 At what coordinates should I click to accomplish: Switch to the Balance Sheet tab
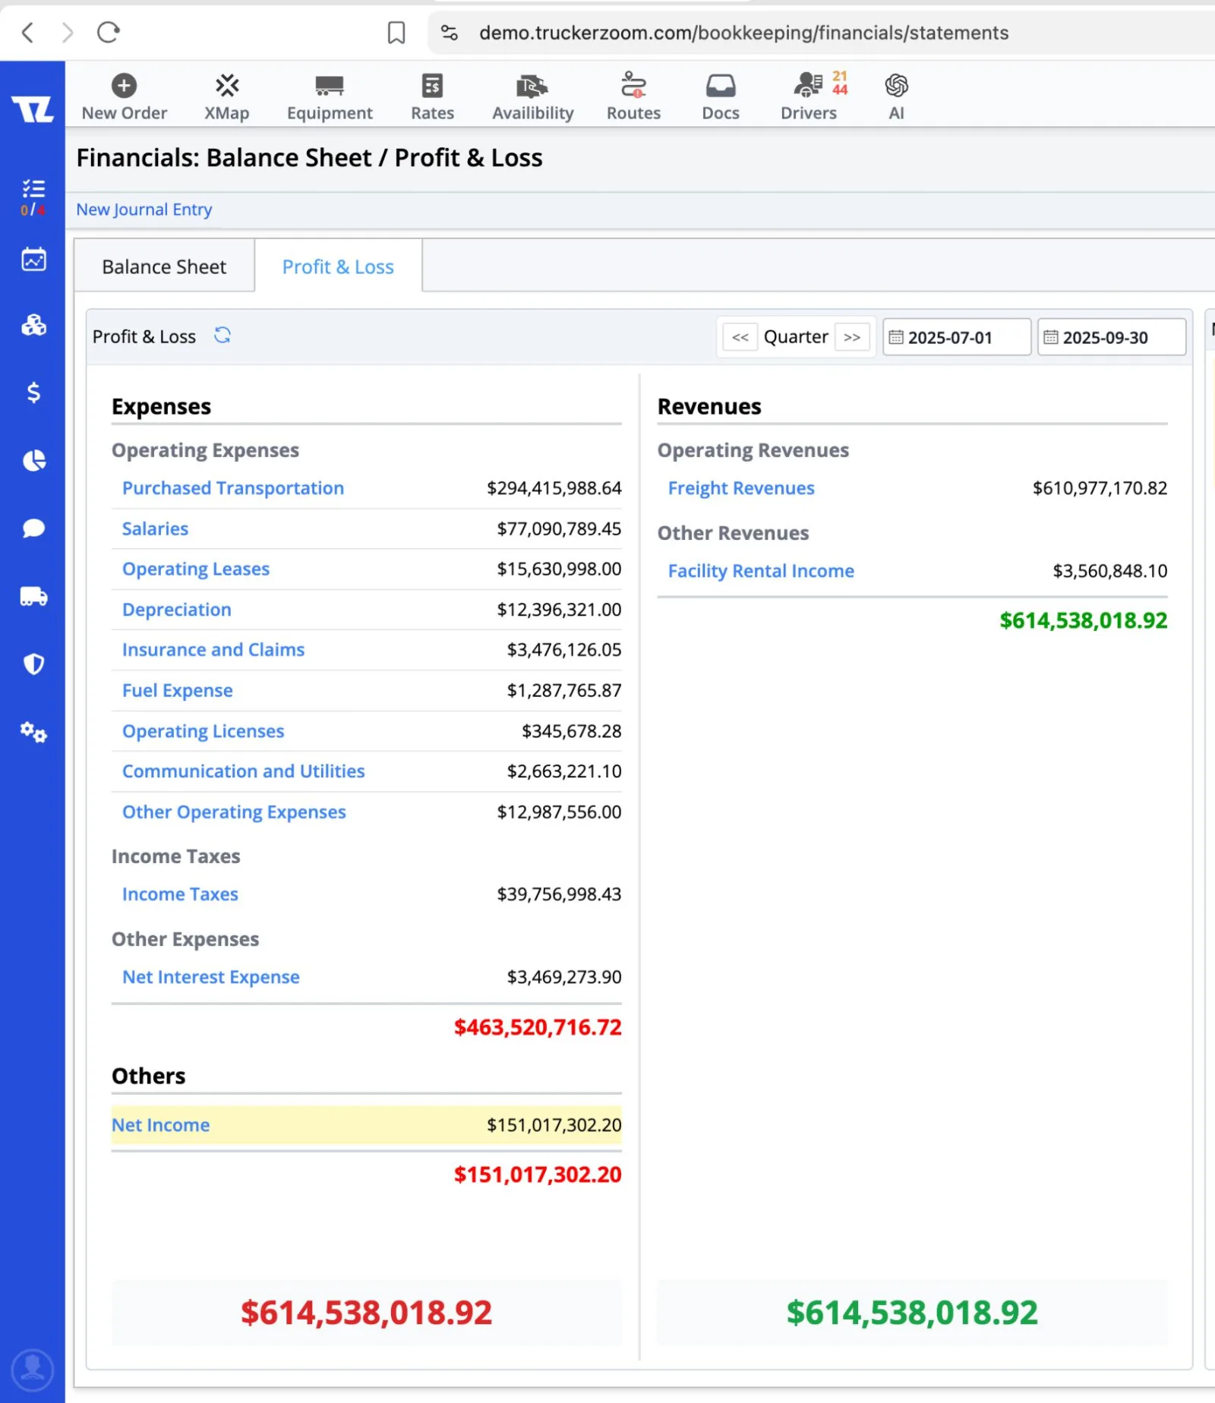(164, 266)
